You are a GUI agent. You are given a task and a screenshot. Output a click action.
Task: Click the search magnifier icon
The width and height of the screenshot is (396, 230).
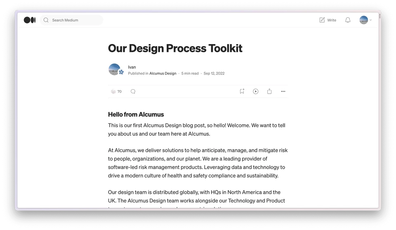[46, 20]
